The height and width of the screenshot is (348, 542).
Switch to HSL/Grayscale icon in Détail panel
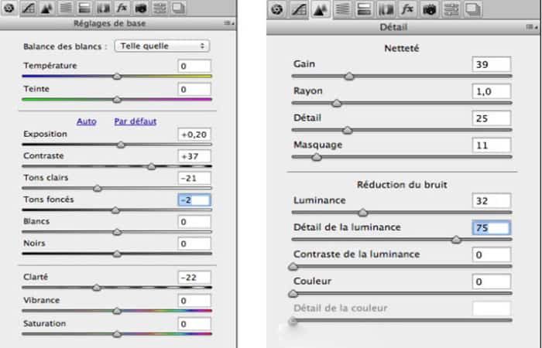pyautogui.click(x=342, y=9)
